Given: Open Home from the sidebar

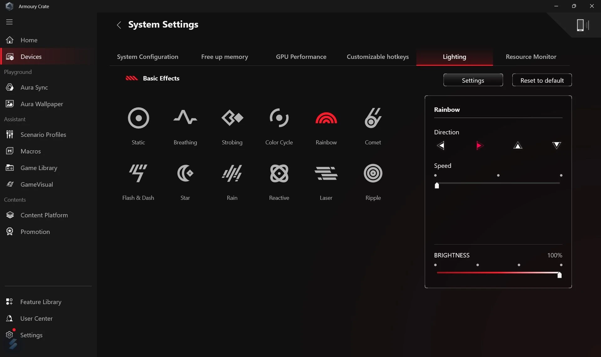Looking at the screenshot, I should pyautogui.click(x=49, y=40).
